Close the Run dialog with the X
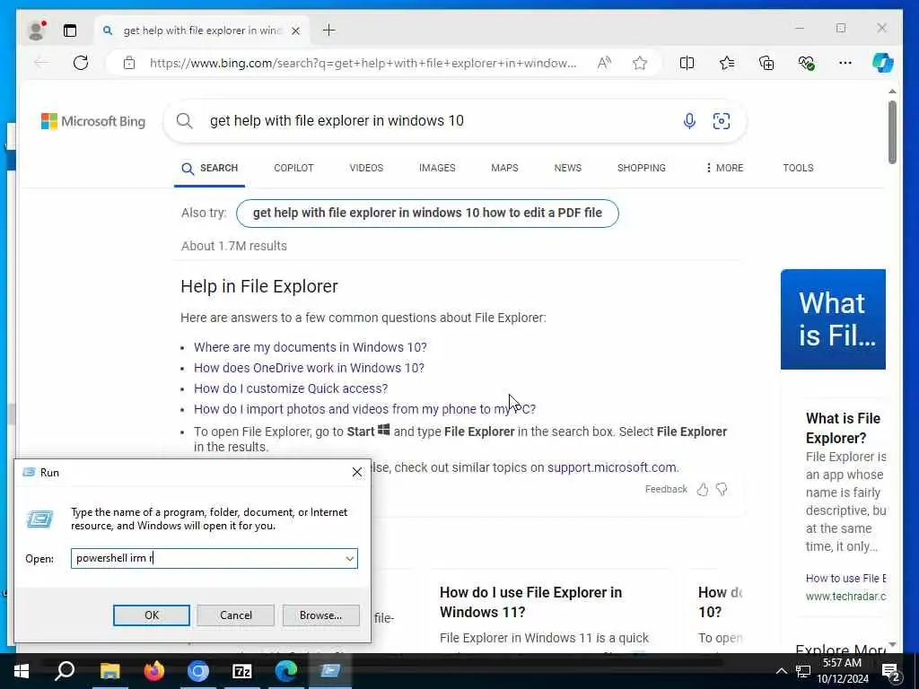Screen dimensions: 919x689 [x=357, y=472]
